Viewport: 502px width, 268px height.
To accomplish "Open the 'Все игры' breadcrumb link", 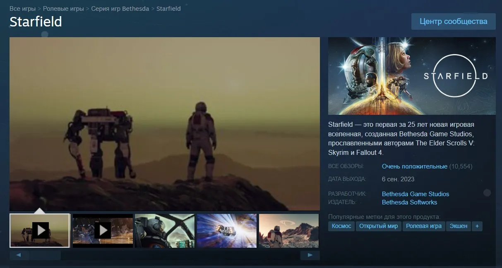I will [23, 8].
